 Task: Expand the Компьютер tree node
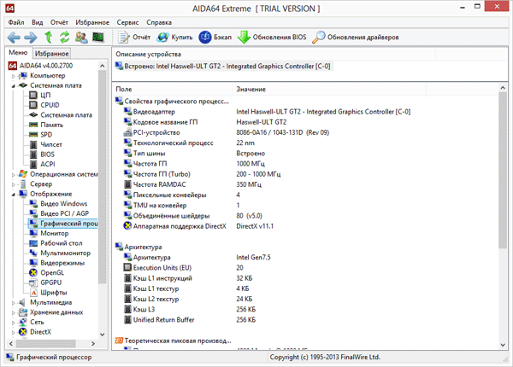click(14, 76)
